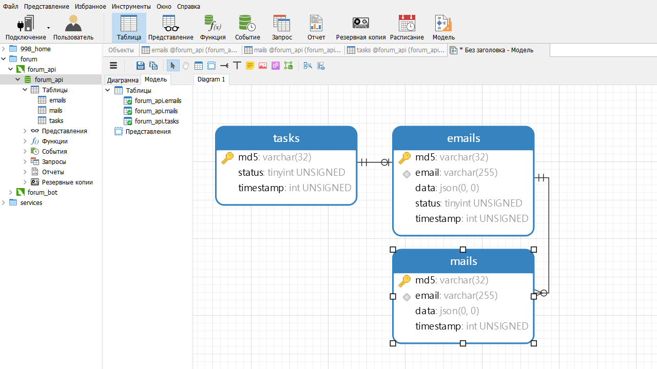This screenshot has width=657, height=369.
Task: Switch to mails @forum_api tab
Action: [x=293, y=50]
